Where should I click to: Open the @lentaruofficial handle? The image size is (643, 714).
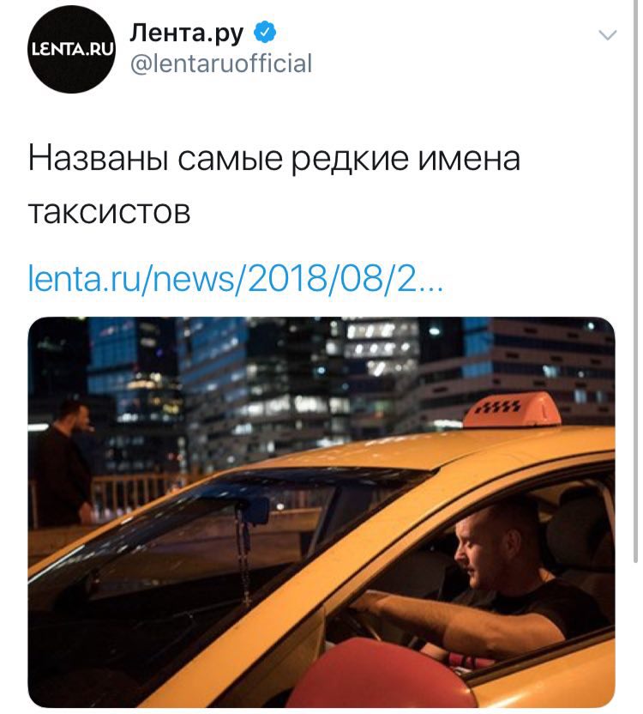pos(221,64)
